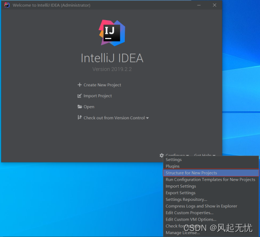Select Manage License... entry
260x237 pixels.
click(x=211, y=233)
